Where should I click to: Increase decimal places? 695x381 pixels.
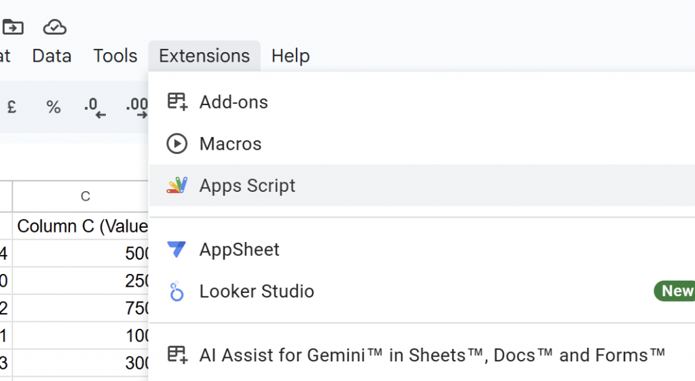coord(137,106)
